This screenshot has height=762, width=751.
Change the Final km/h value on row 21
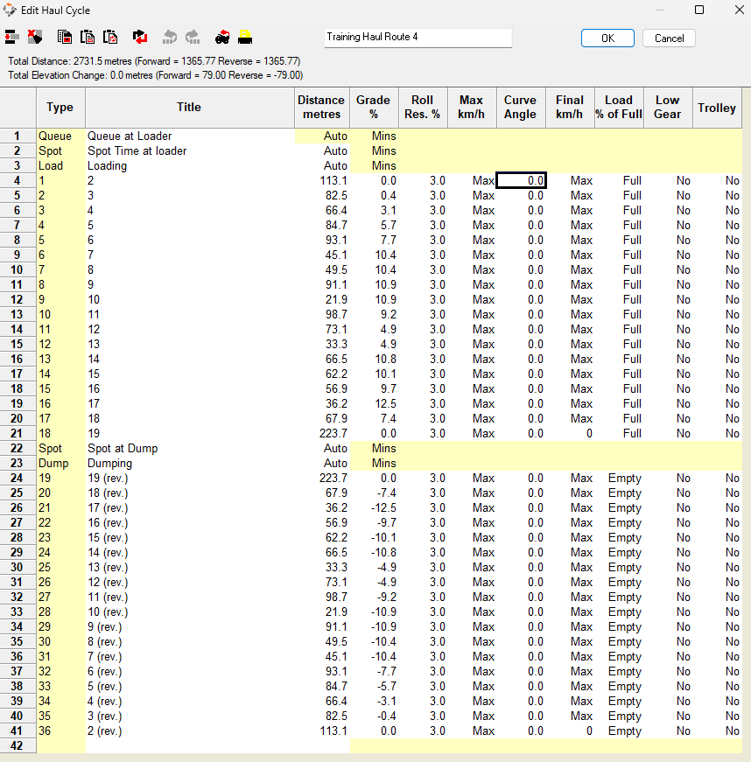point(570,433)
